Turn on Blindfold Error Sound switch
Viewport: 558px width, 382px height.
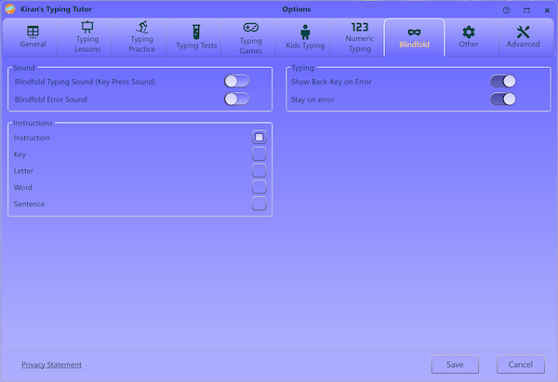pyautogui.click(x=237, y=99)
